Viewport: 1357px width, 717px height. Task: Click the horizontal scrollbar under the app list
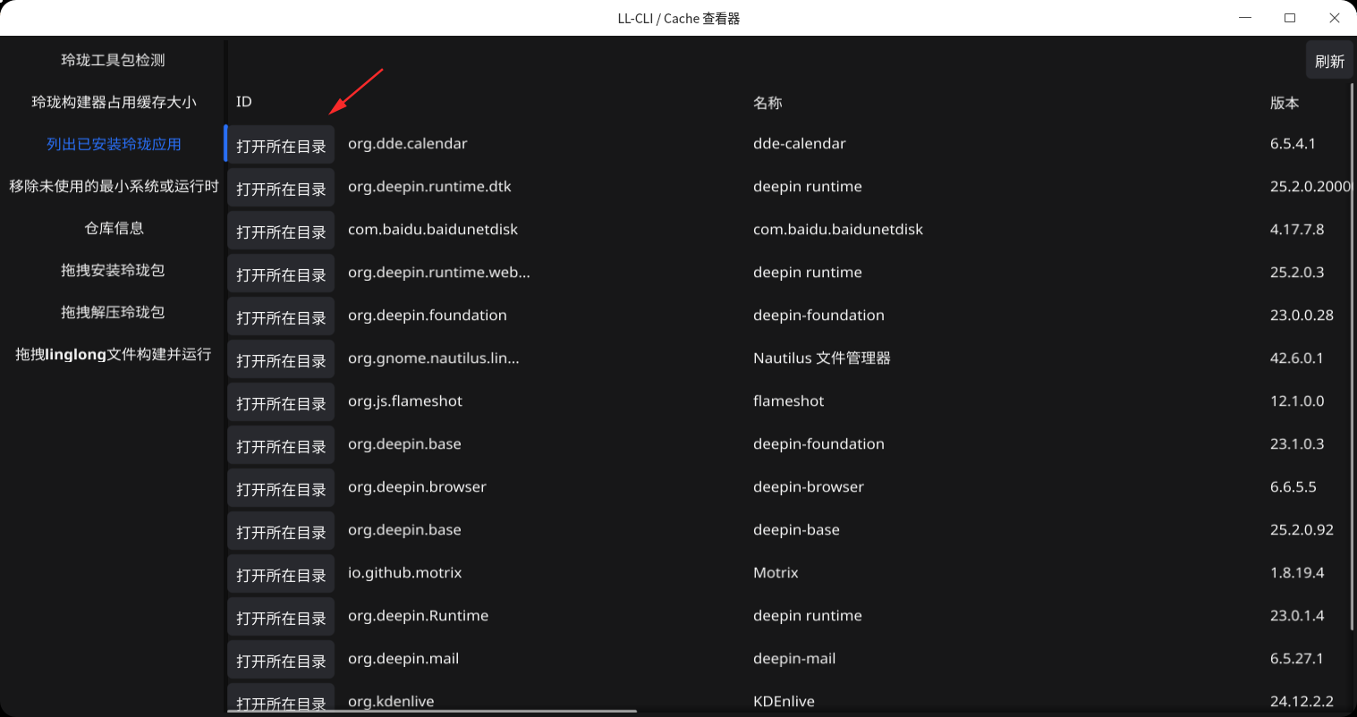tap(432, 712)
